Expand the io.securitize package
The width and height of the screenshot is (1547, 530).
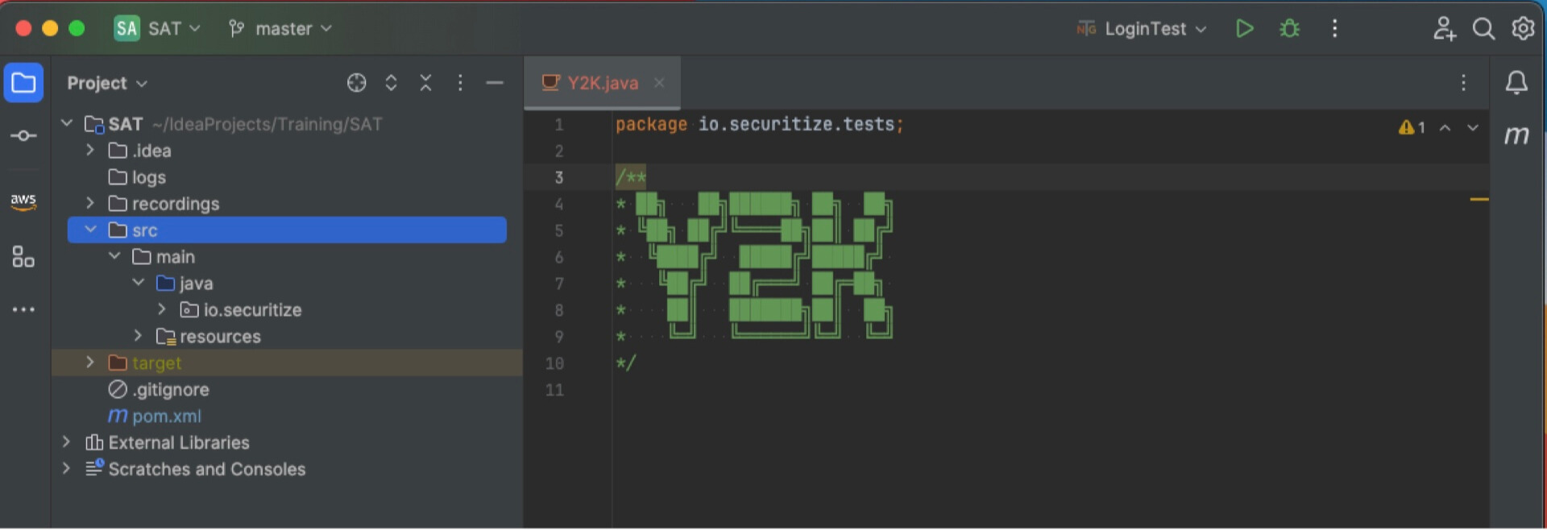click(162, 309)
